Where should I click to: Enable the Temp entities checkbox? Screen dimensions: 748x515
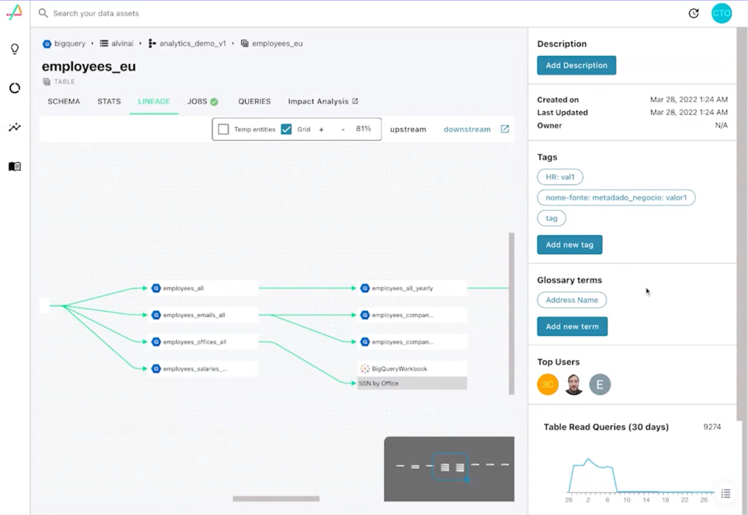223,129
